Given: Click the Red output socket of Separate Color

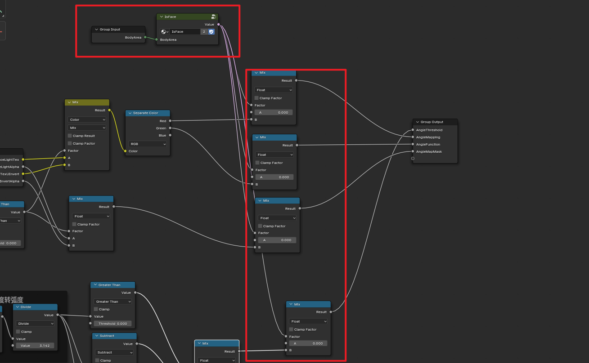Looking at the screenshot, I should [x=170, y=121].
